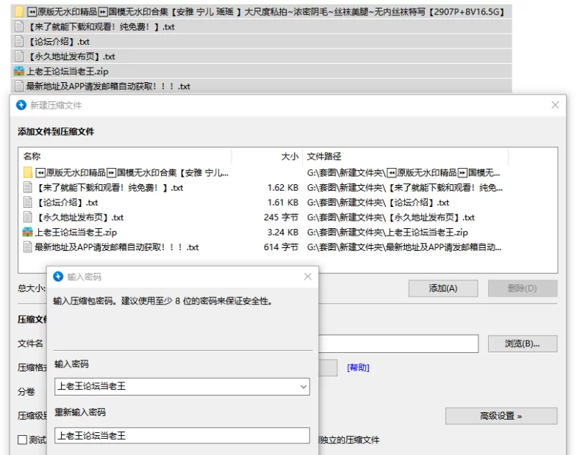Click the zip archive icon in the dialog list

28,233
